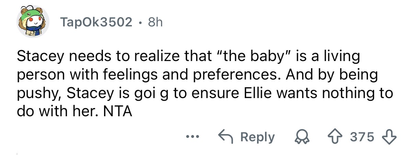Click the NTA verdict text

pos(117,111)
